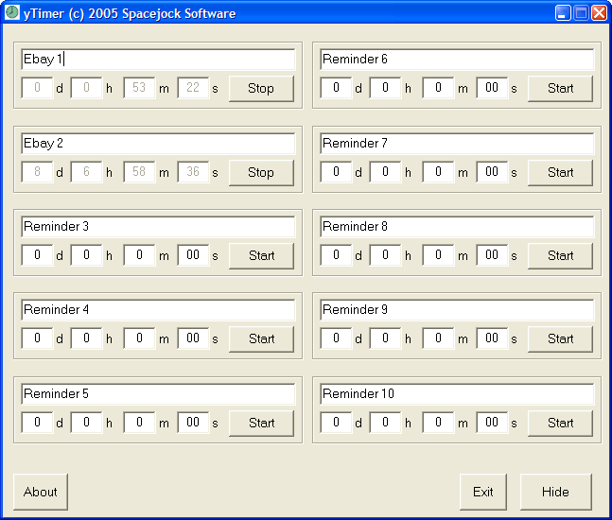Select the Reminder 3 name field
This screenshot has height=520, width=612.
pyautogui.click(x=158, y=227)
